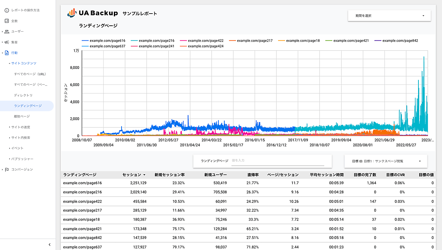Click the ユーザー people icon

[7, 32]
